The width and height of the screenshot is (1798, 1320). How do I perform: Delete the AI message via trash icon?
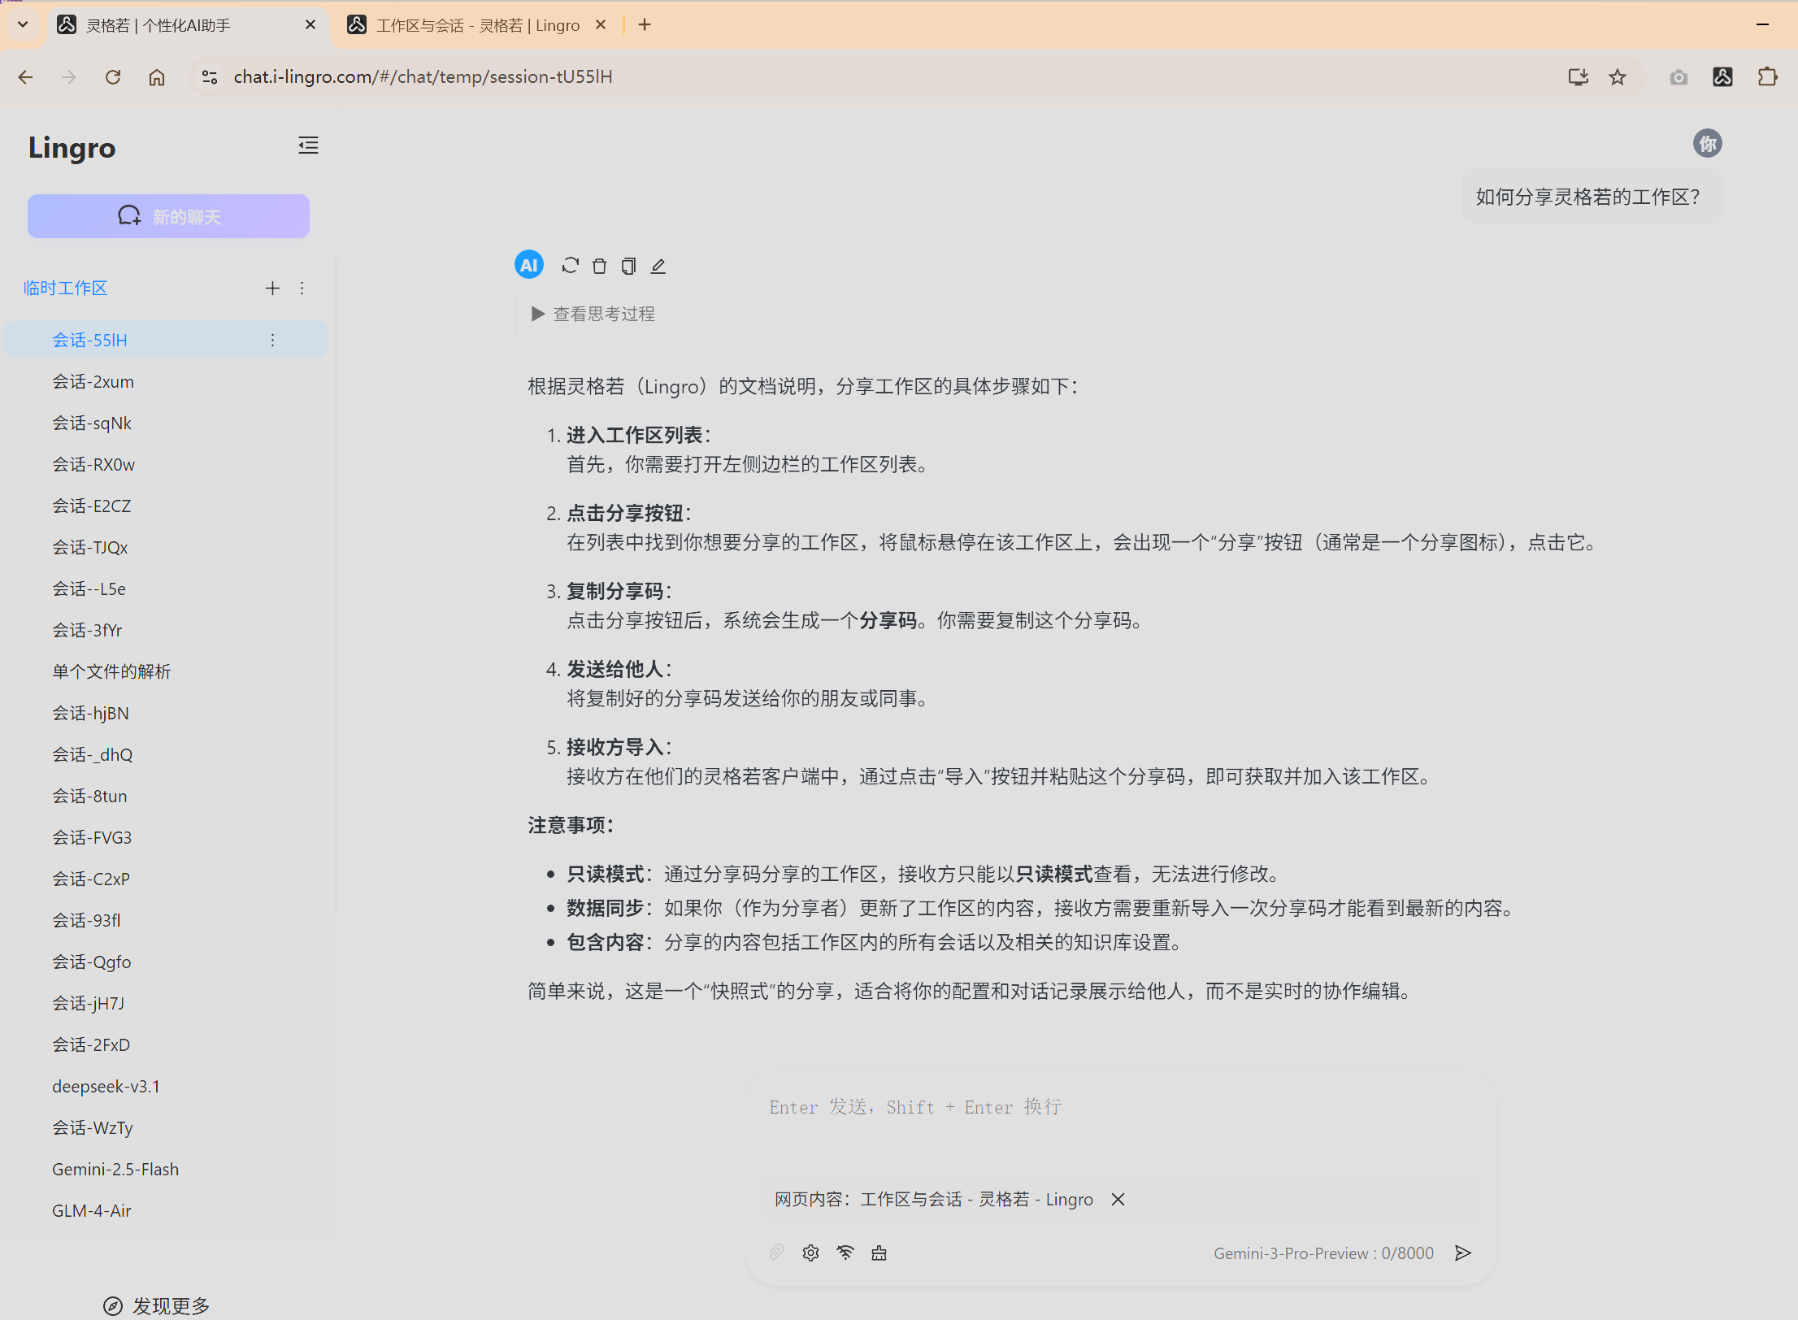599,265
